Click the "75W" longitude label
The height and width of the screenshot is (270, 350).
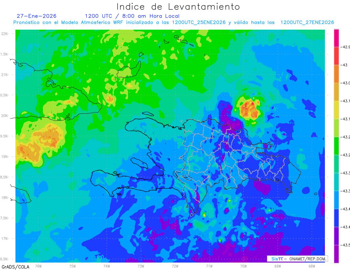[73, 266]
